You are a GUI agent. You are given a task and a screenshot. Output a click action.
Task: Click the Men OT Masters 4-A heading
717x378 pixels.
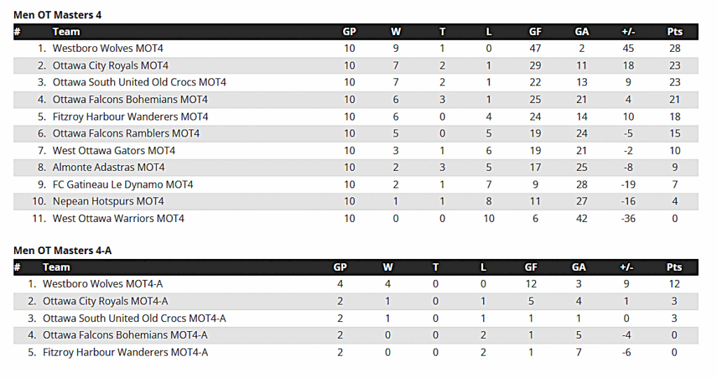coord(62,251)
